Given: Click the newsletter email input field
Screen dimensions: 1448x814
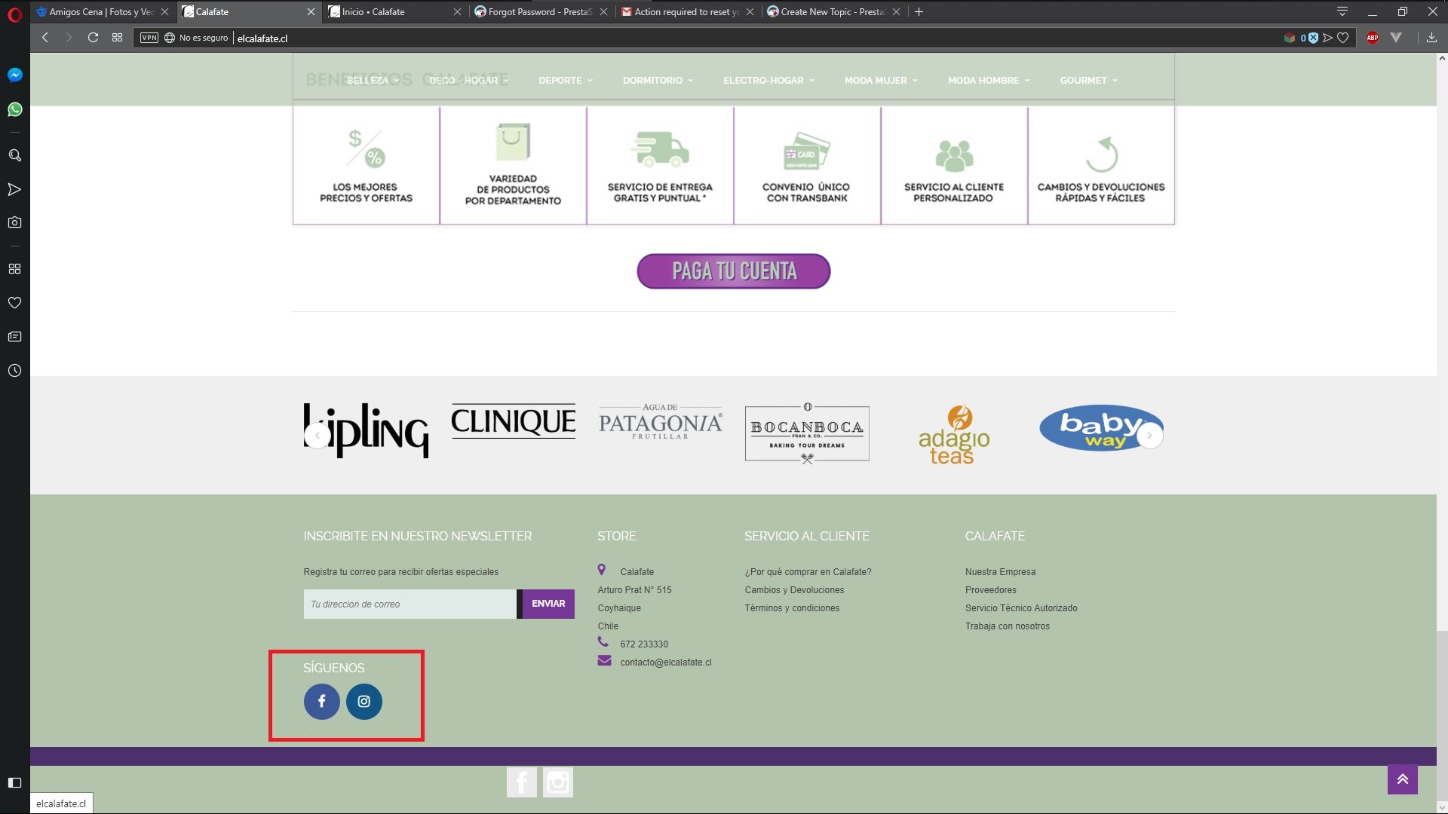Looking at the screenshot, I should (x=410, y=604).
